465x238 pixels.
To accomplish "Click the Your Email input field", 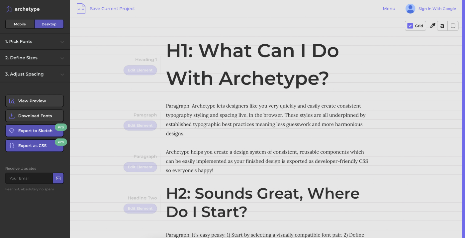I will point(29,178).
